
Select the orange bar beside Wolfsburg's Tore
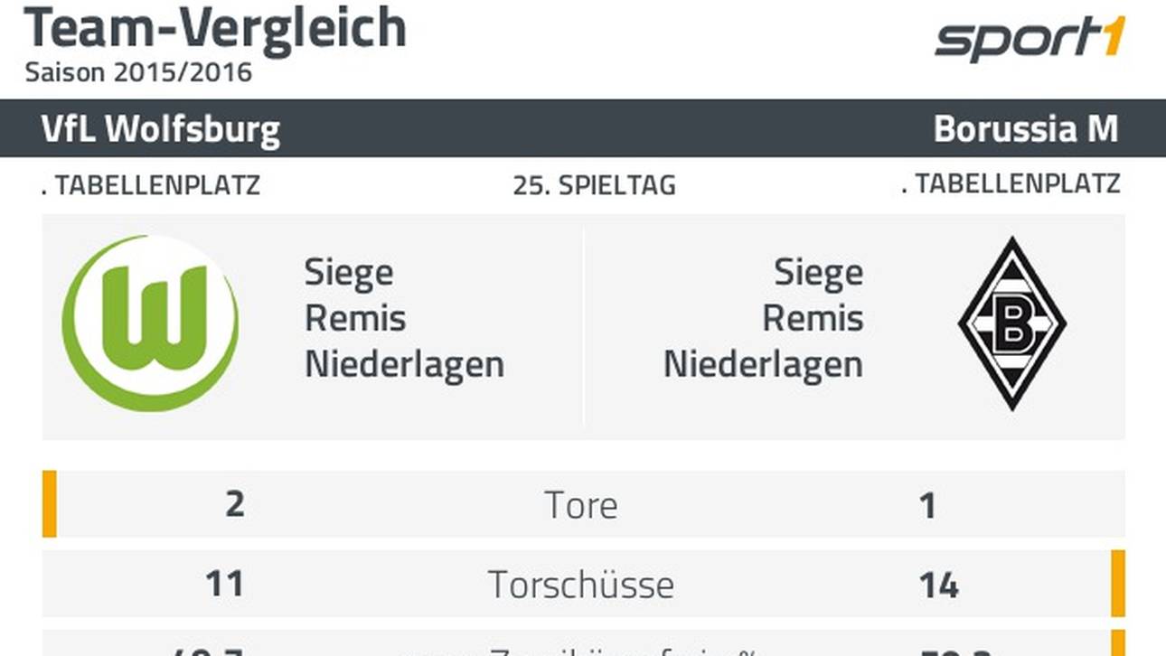(50, 503)
